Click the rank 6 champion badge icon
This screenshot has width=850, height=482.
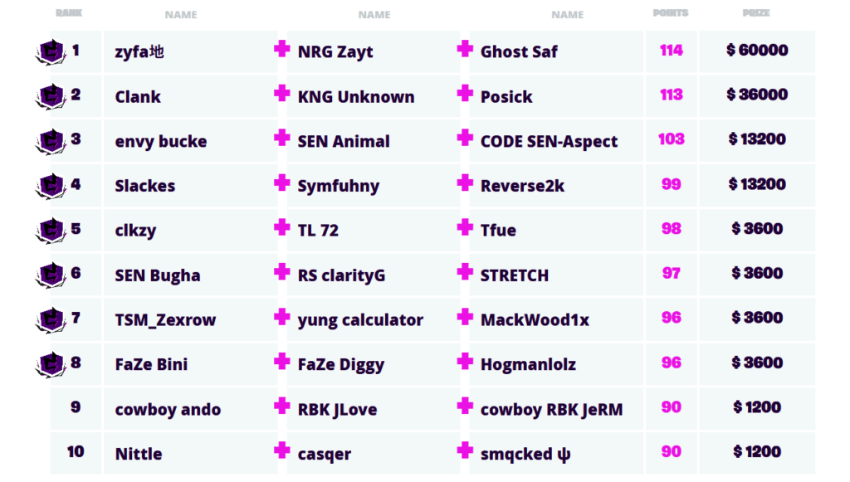[51, 275]
